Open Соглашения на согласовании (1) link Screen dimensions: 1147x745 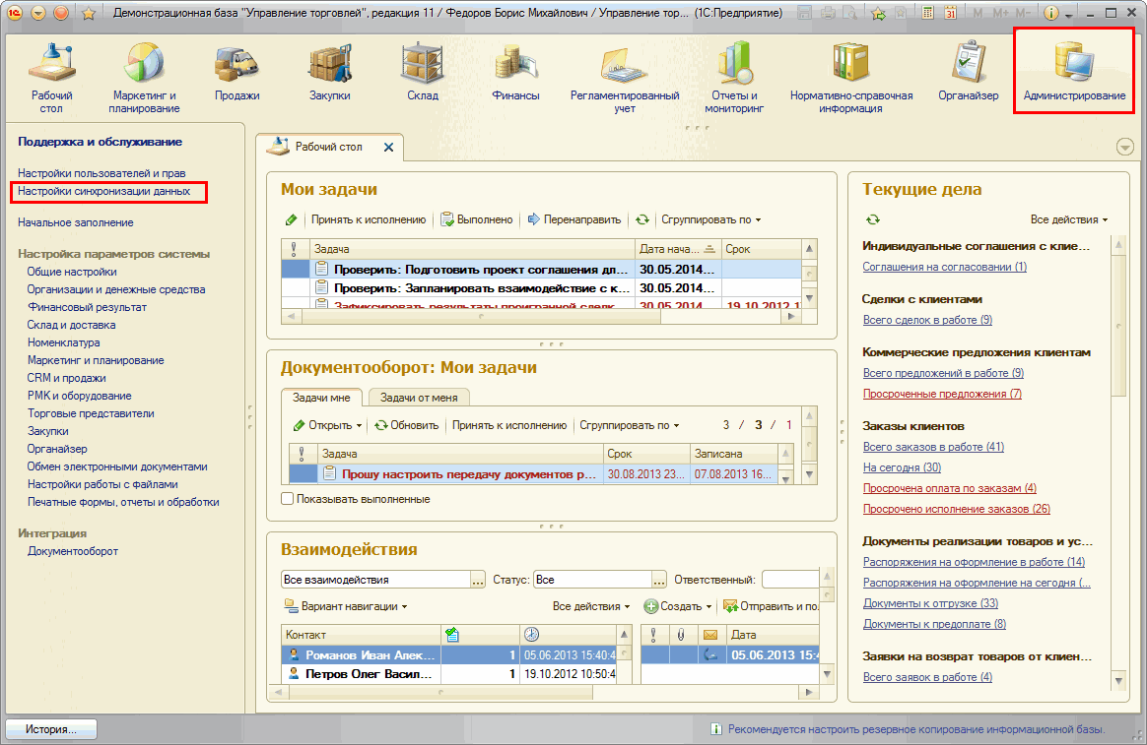pos(944,267)
